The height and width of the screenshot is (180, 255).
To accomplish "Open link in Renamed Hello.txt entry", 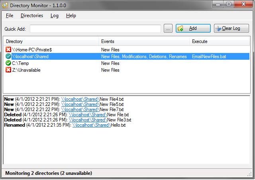I will coord(92,125).
